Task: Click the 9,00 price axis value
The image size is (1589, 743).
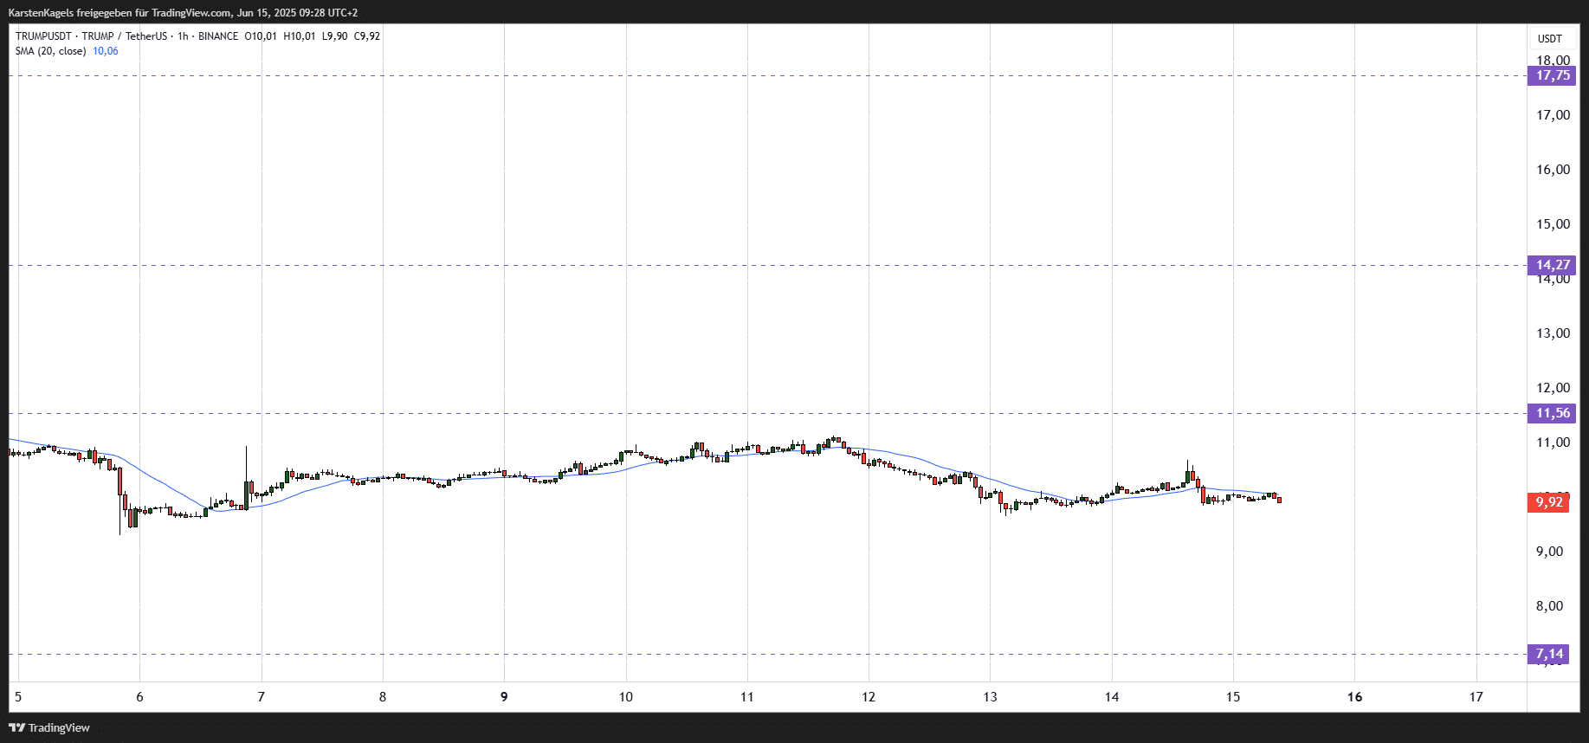Action: tap(1549, 552)
